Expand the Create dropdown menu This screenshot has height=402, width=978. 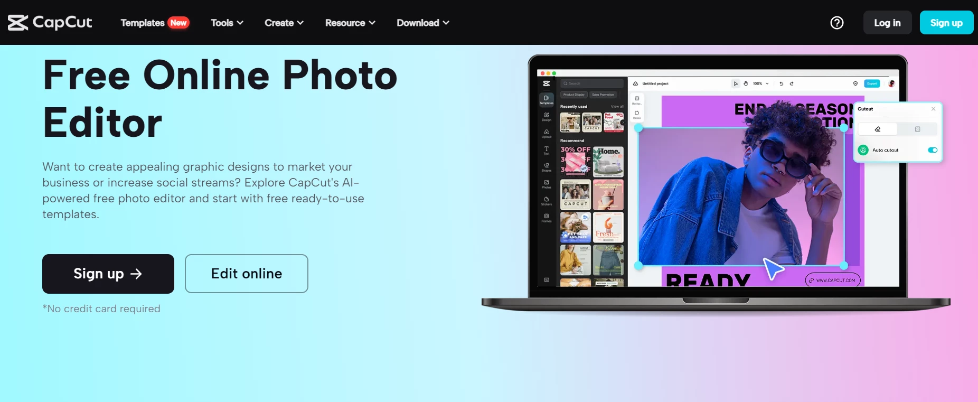pos(284,23)
